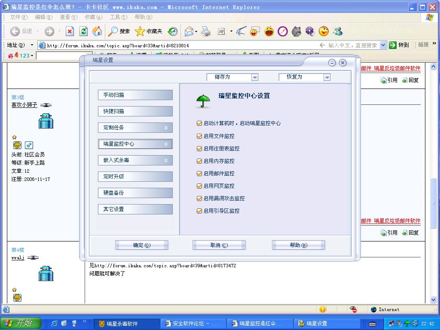Click the scrollbar up arrow of the page

pos(433,67)
